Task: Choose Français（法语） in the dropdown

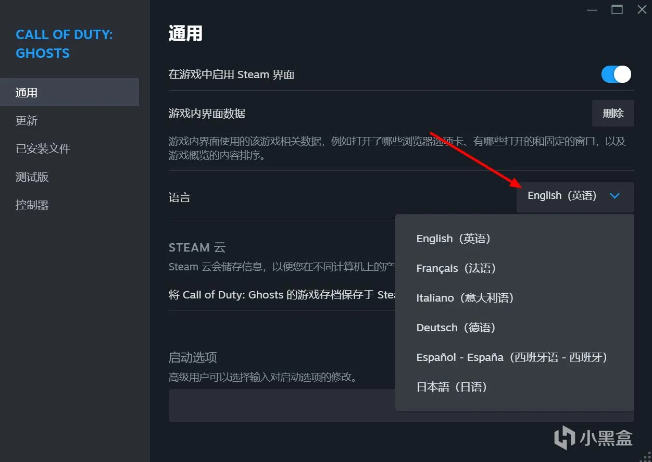Action: coord(515,268)
